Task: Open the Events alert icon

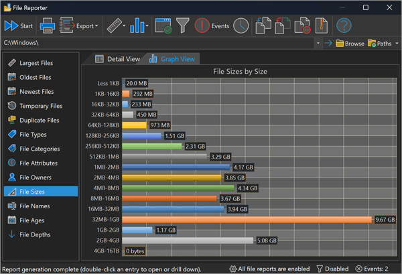Action: pyautogui.click(x=202, y=26)
